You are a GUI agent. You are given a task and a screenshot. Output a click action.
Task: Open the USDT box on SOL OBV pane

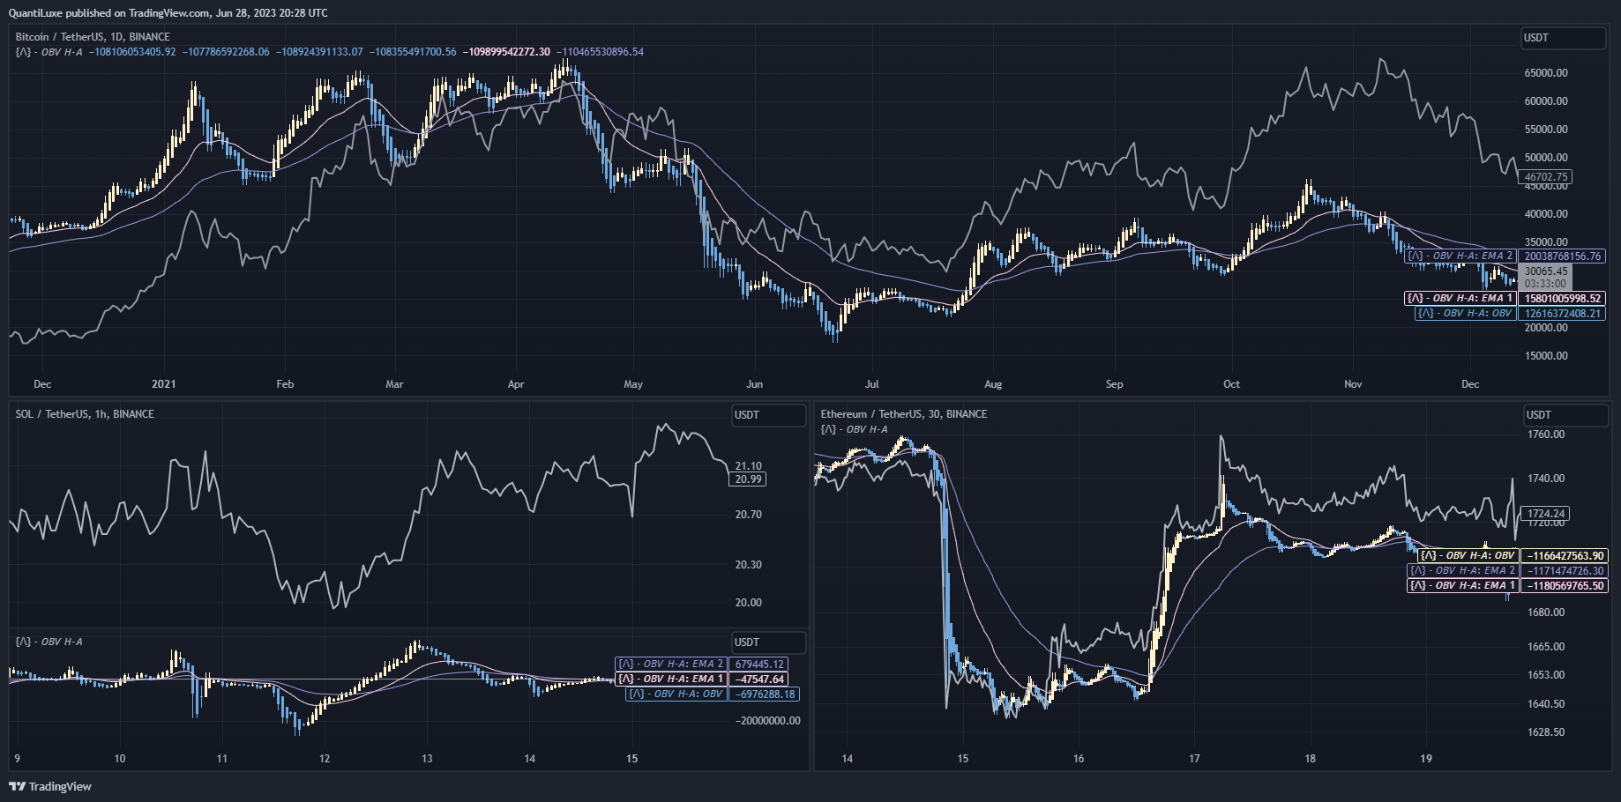(x=769, y=642)
